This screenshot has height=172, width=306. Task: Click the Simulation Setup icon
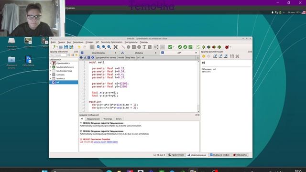198,47
